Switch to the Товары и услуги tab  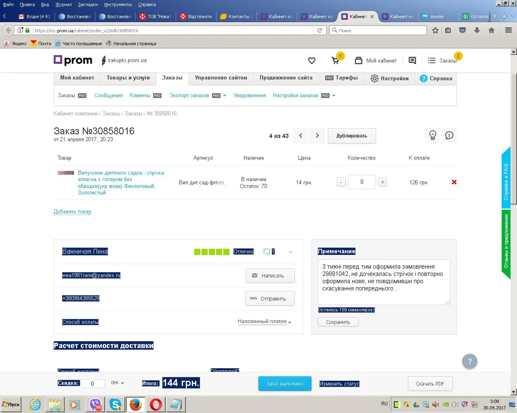click(128, 78)
